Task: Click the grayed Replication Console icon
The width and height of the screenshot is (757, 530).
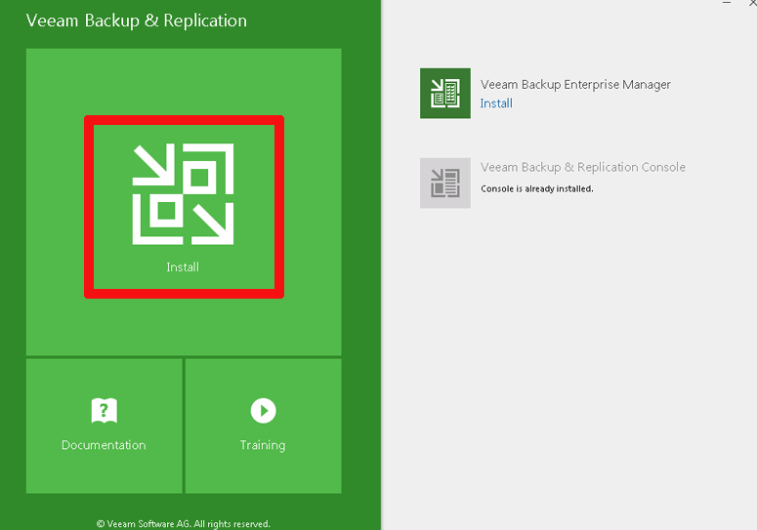Action: 445,183
